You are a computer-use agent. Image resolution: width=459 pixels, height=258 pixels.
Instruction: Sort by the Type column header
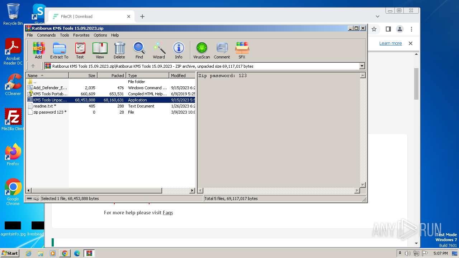pos(147,75)
